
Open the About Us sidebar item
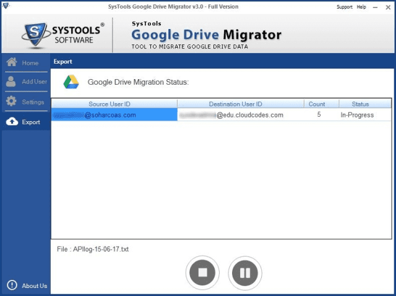pos(27,285)
